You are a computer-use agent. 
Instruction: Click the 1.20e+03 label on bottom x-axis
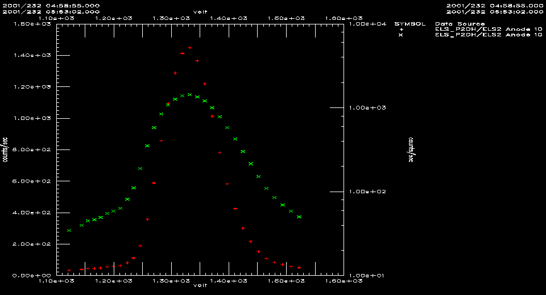coord(114,281)
